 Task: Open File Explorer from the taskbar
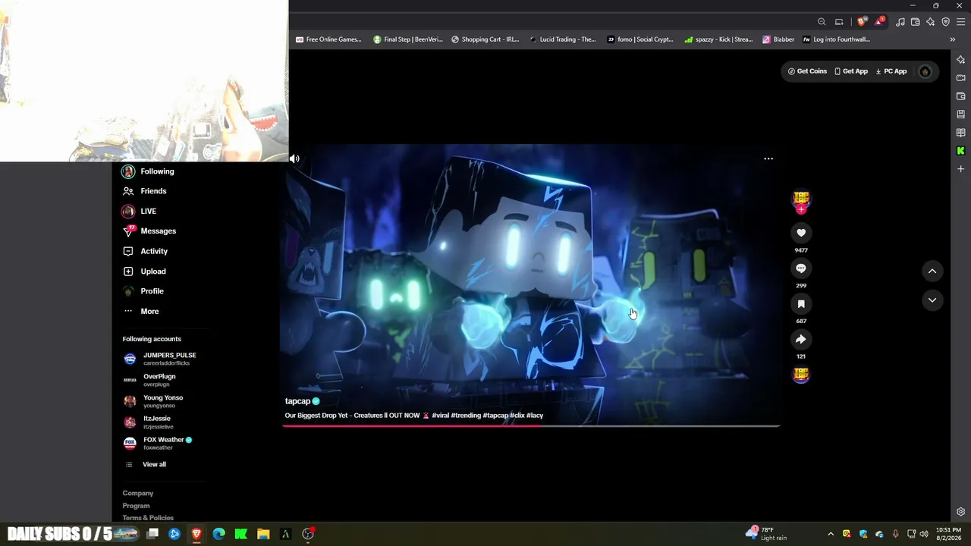pos(263,534)
